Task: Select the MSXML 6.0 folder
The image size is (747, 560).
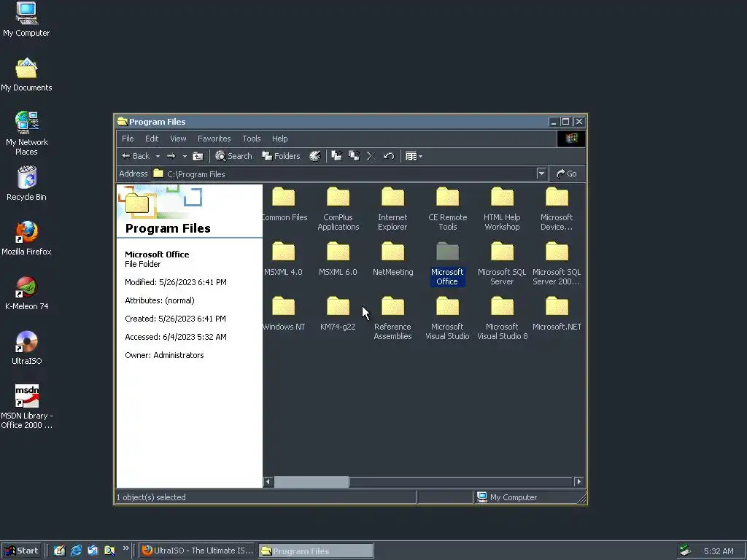Action: coord(338,260)
